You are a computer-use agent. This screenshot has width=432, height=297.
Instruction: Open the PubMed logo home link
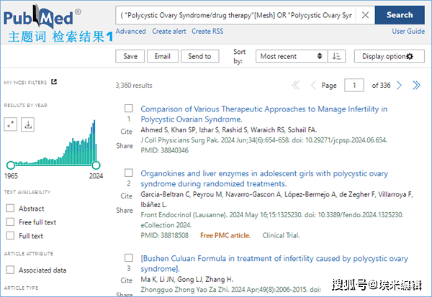click(x=42, y=17)
